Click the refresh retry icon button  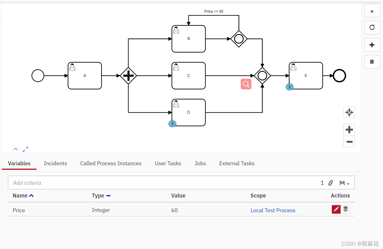372,27
